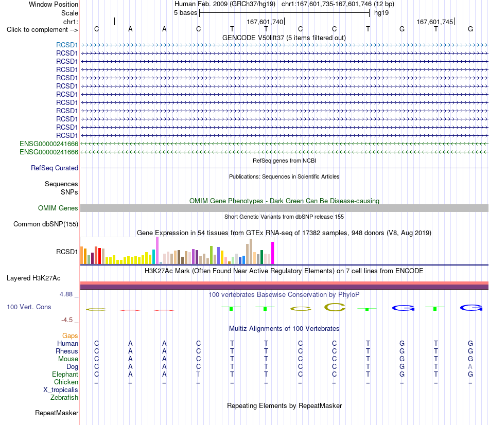The height and width of the screenshot is (425, 489).
Task: Open 'RefSeq genes from NCBI' track title
Action: point(284,161)
